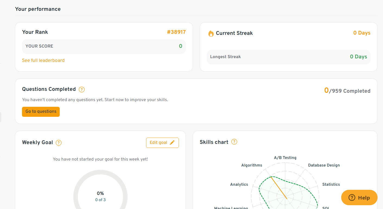Click the Skills chart question mark icon
This screenshot has height=209, width=383.
click(234, 142)
